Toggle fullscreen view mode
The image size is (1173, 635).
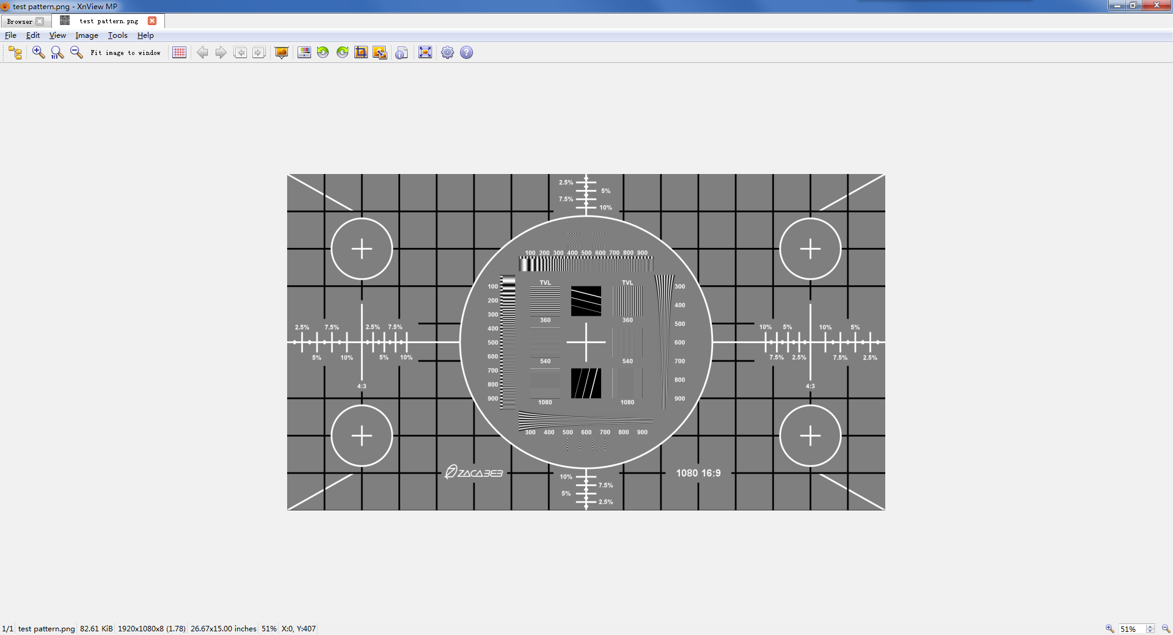point(425,53)
